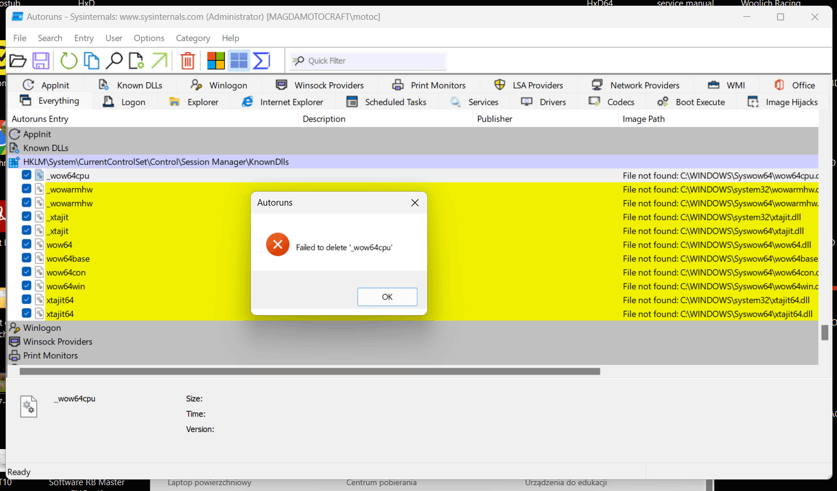Switch to the Boot Execute tab
This screenshot has height=491, width=837.
point(691,102)
